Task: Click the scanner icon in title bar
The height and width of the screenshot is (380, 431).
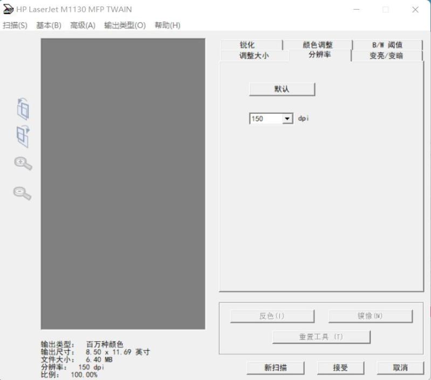Action: [8, 9]
